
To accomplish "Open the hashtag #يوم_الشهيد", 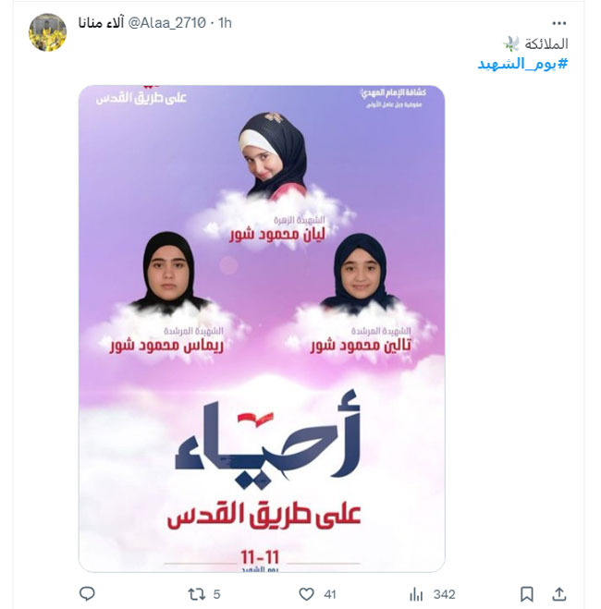I will (x=522, y=64).
